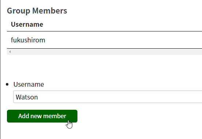The image size is (202, 139).
Task: Place the cursor after the Watson text
Action: (38, 97)
